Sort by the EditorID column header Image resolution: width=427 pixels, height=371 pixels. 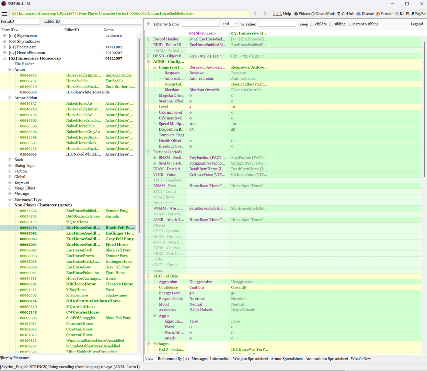click(83, 30)
